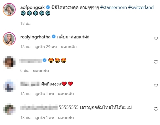Open aofpongsak profile picture
The width and height of the screenshot is (160, 125).
click(x=9, y=9)
